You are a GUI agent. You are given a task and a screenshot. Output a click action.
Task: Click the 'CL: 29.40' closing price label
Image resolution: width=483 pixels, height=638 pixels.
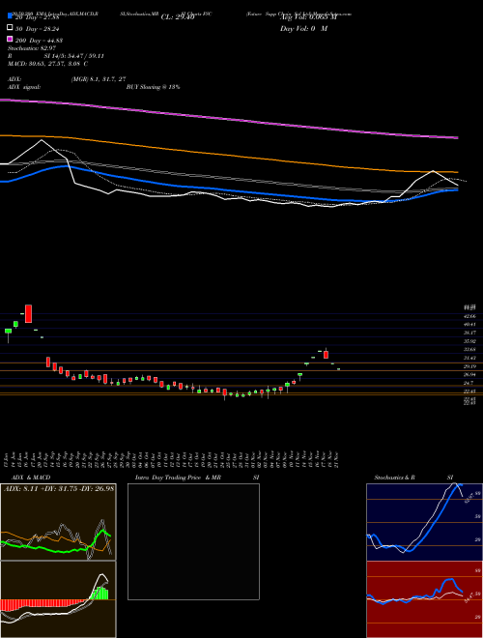point(178,17)
